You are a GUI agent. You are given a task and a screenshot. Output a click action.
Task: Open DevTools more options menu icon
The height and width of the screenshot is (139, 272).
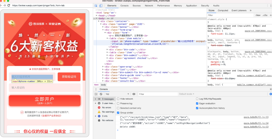coord(271,6)
